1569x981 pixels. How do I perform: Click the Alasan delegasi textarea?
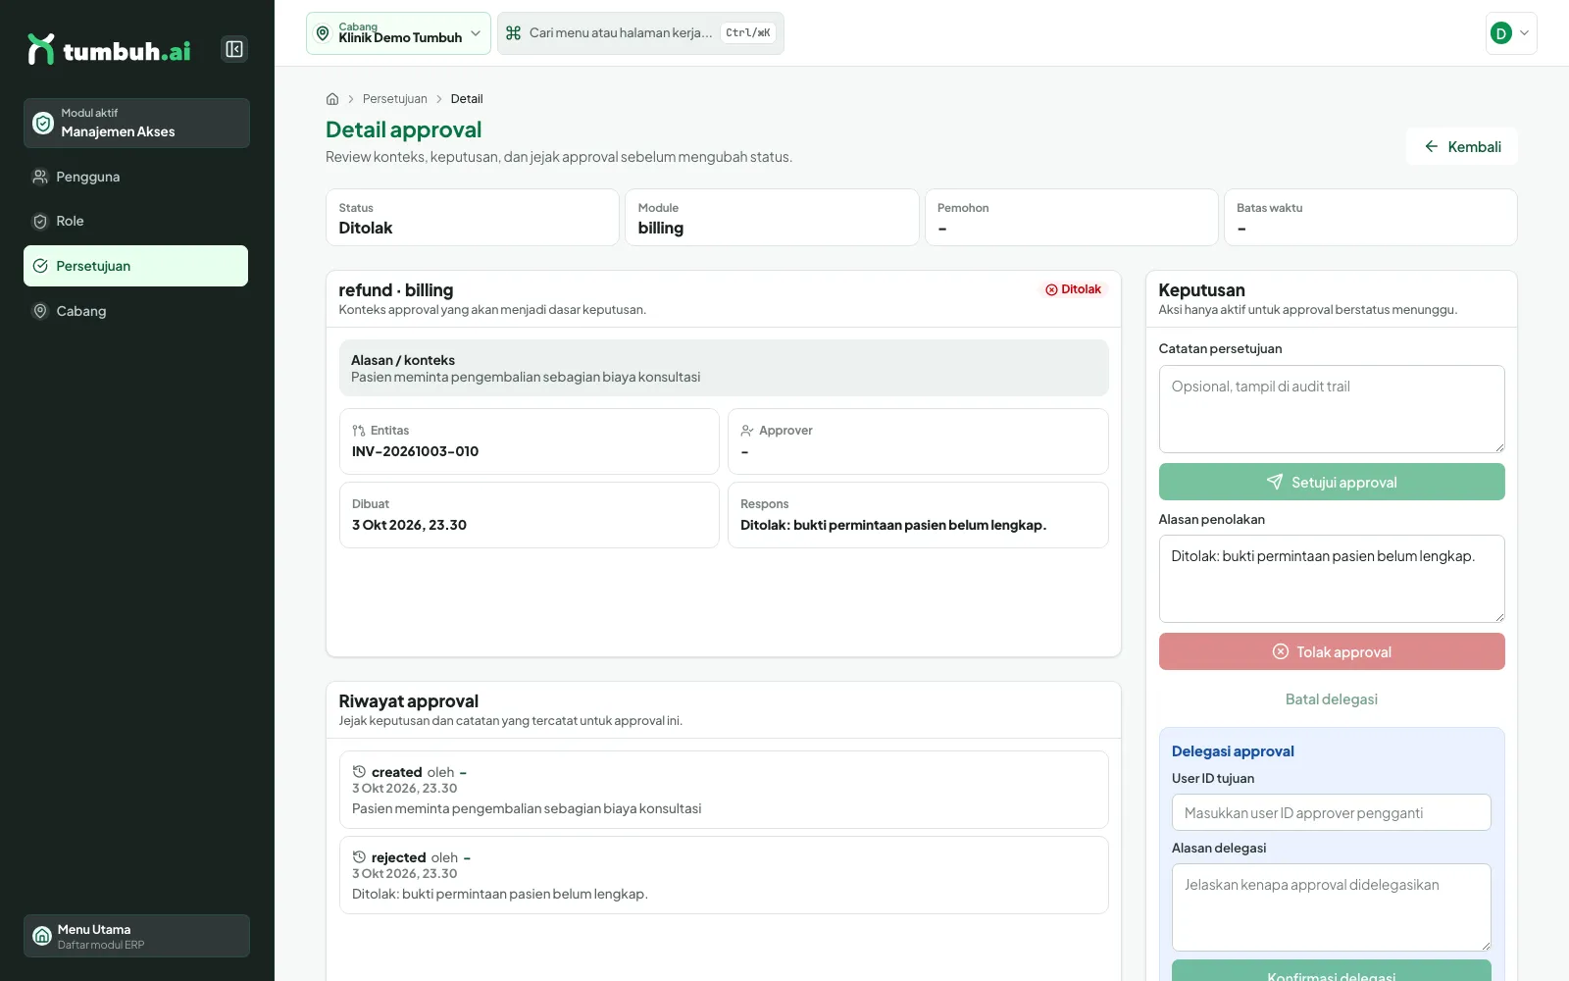pyautogui.click(x=1332, y=907)
